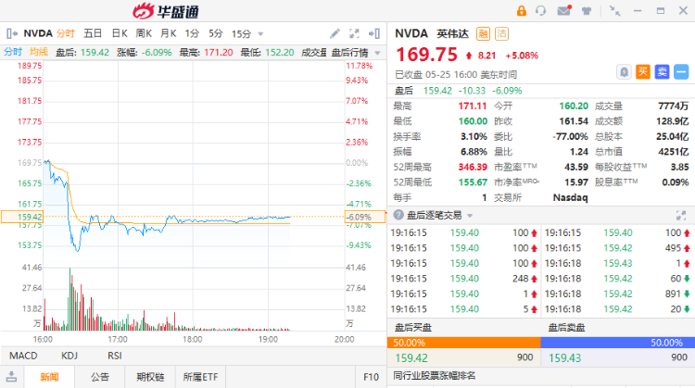Collapse the left panel icon beside NVDA
695x388 pixels.
click(12, 33)
